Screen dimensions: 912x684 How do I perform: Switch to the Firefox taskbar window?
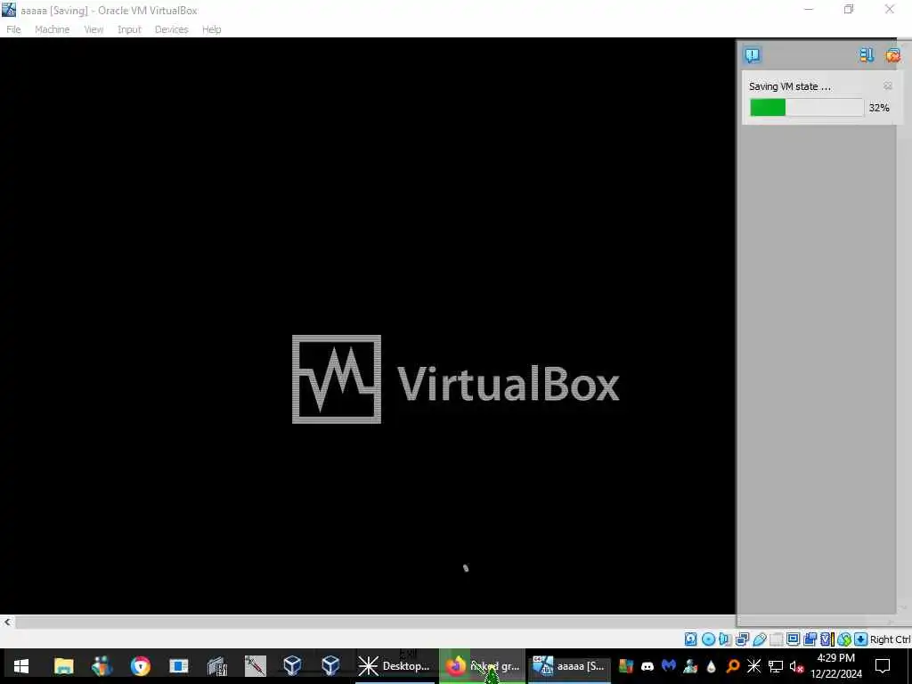[482, 666]
